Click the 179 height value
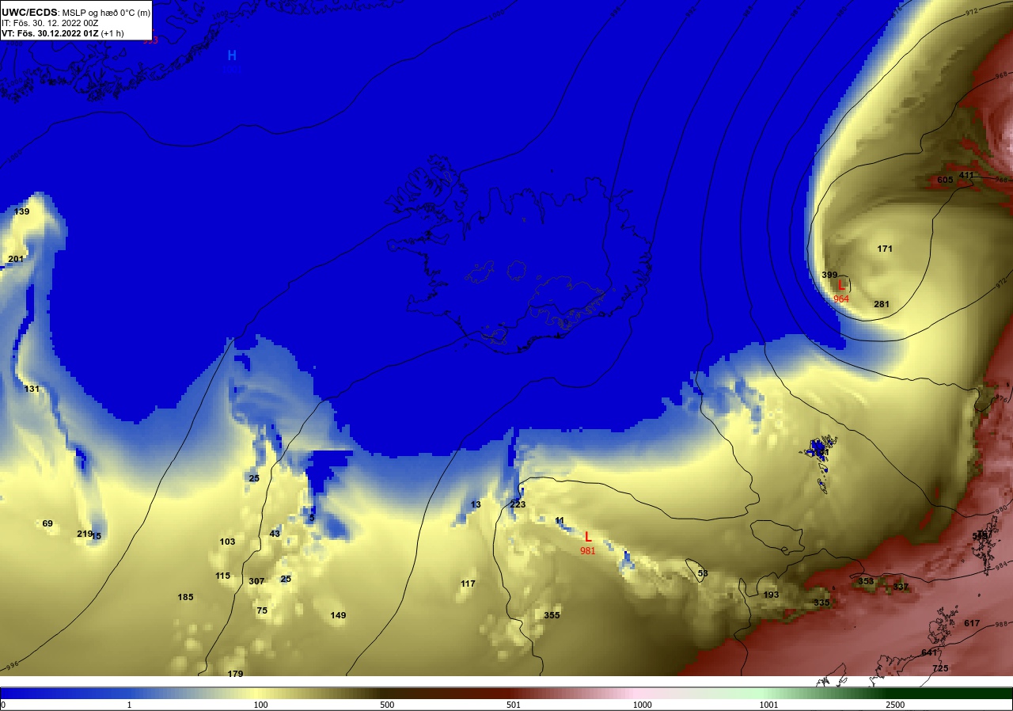Image resolution: width=1013 pixels, height=711 pixels. [x=235, y=675]
